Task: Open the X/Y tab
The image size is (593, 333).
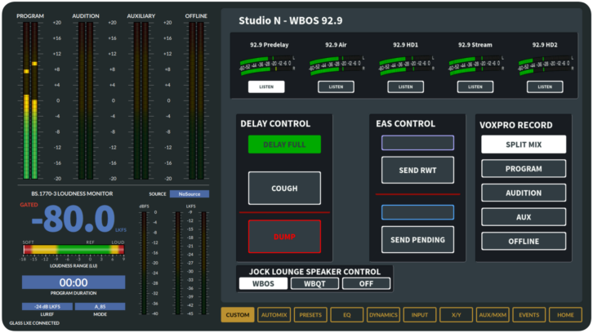Action: [x=456, y=314]
